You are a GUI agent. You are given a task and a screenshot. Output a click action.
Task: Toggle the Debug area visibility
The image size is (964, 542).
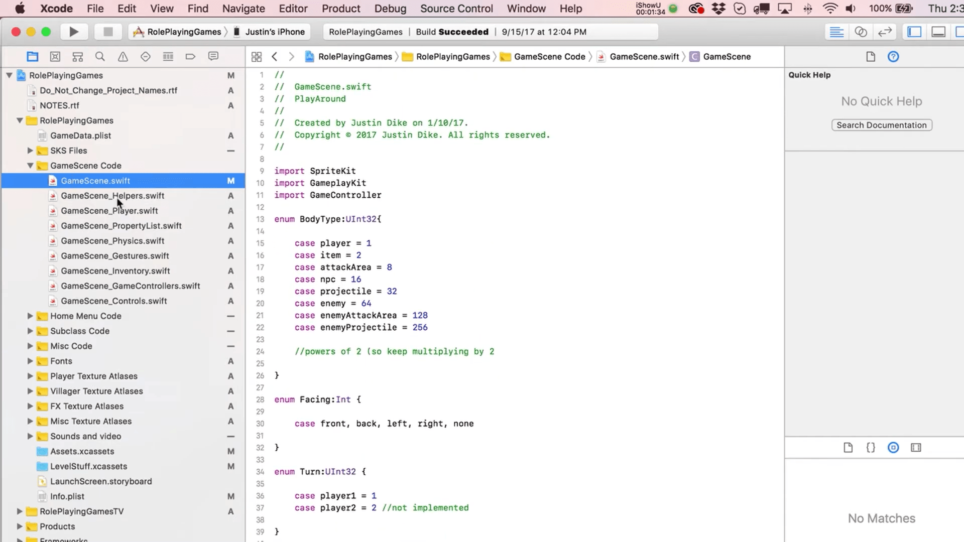pyautogui.click(x=938, y=32)
